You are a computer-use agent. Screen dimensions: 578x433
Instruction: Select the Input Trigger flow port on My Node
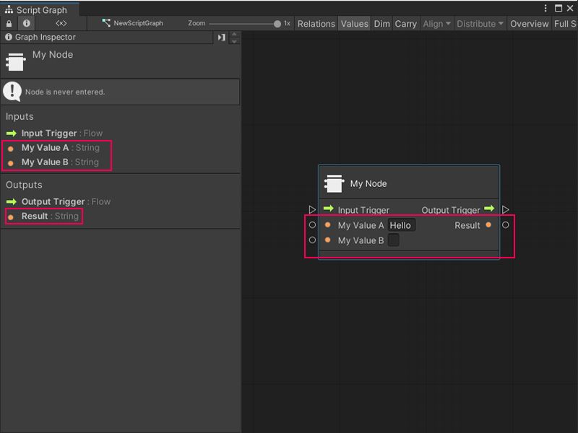coord(329,209)
